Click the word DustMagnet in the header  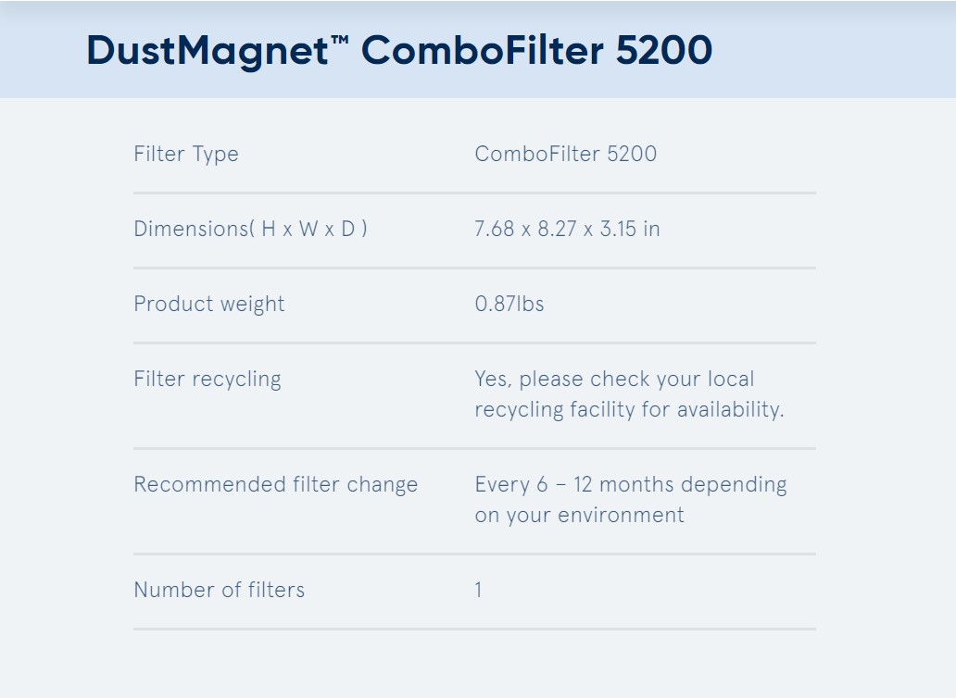208,51
